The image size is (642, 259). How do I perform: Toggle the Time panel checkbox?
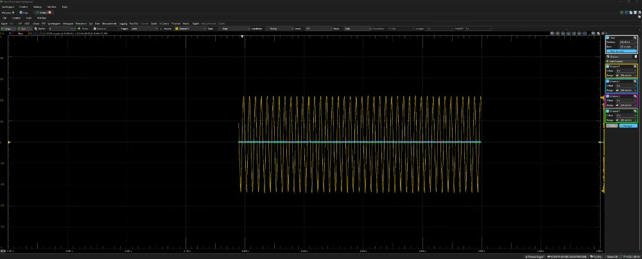(x=609, y=38)
